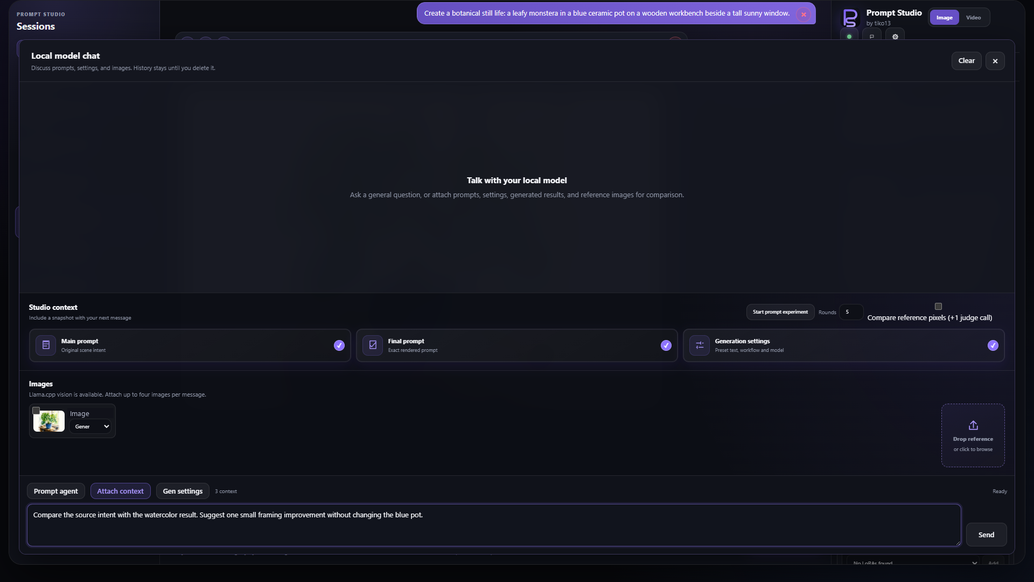Click the '3 context' label
Screen dimensions: 1034x582
pos(226,491)
